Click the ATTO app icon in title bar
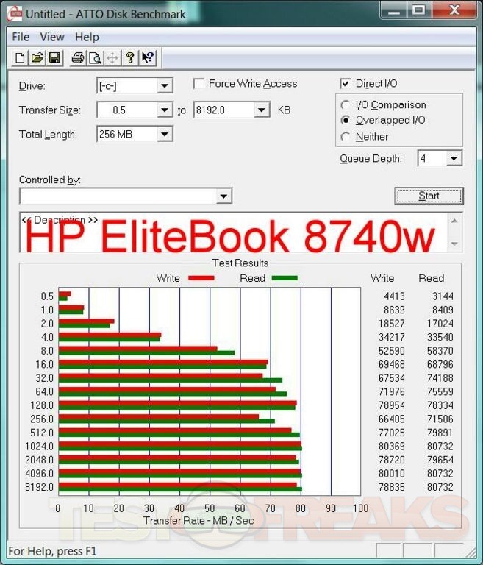Viewport: 483px width, 565px height. pyautogui.click(x=14, y=12)
